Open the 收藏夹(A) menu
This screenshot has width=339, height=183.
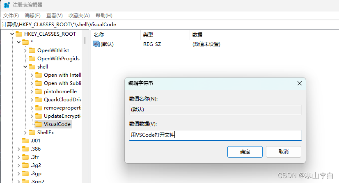point(79,16)
